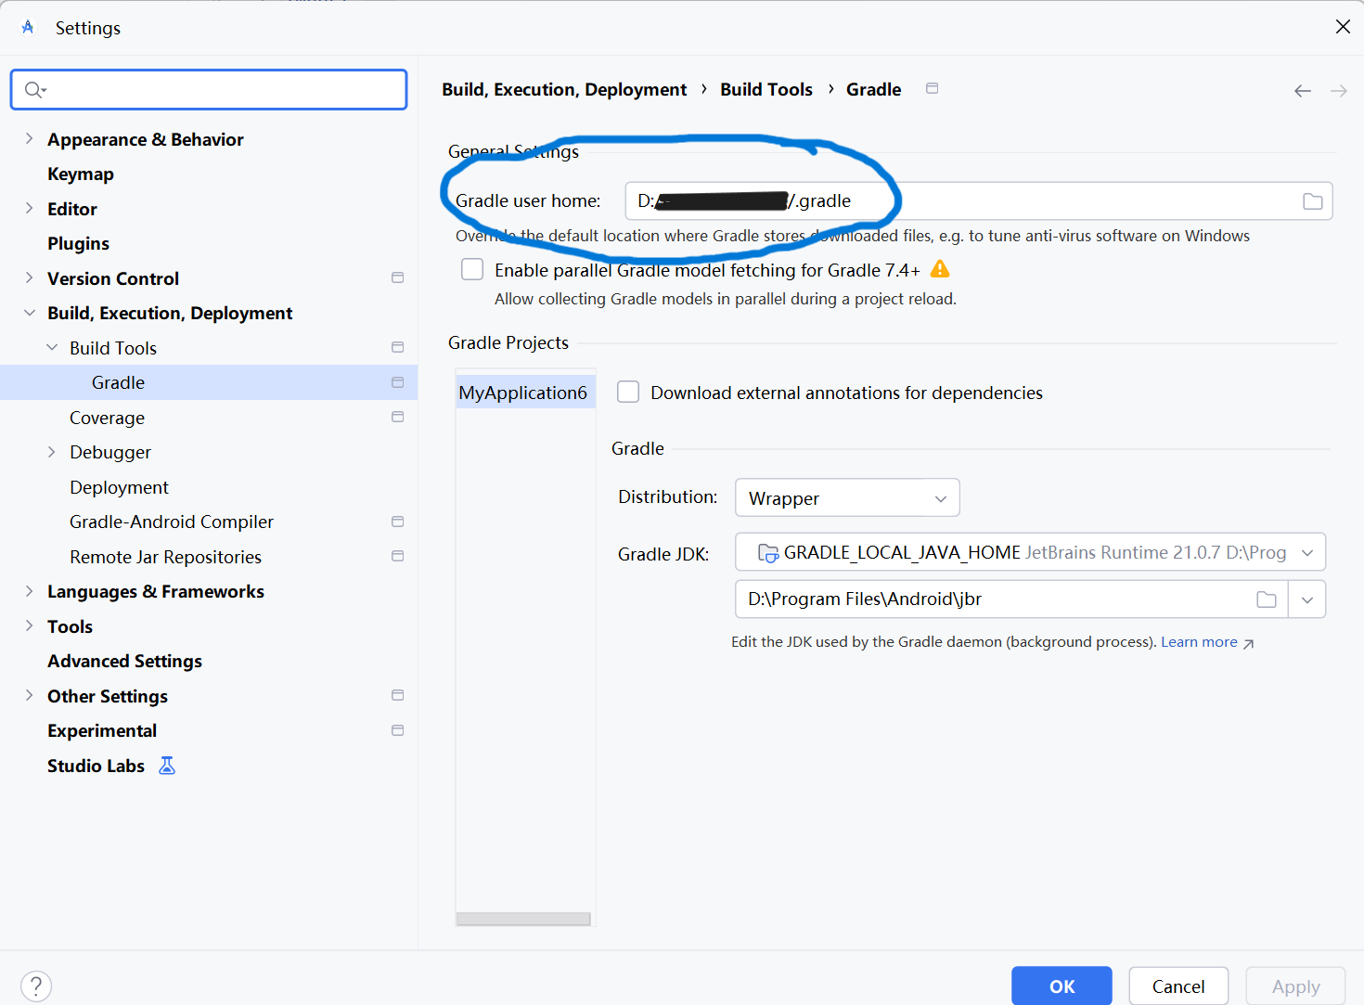
Task: Click the folder icon beside Gradle user home
Action: click(1312, 200)
